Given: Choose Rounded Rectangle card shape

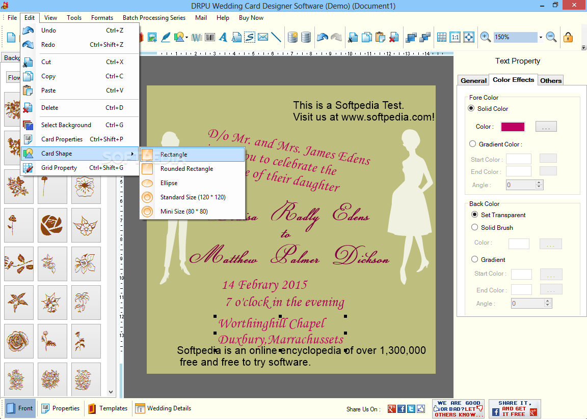Looking at the screenshot, I should 193,169.
